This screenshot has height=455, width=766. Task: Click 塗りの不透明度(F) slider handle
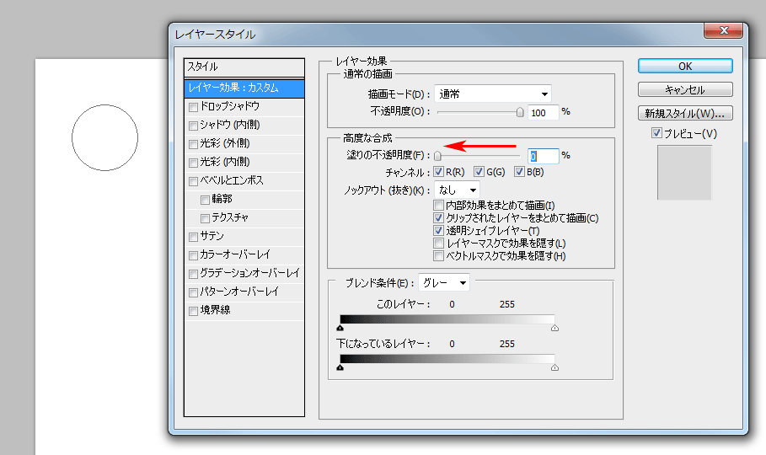click(437, 156)
